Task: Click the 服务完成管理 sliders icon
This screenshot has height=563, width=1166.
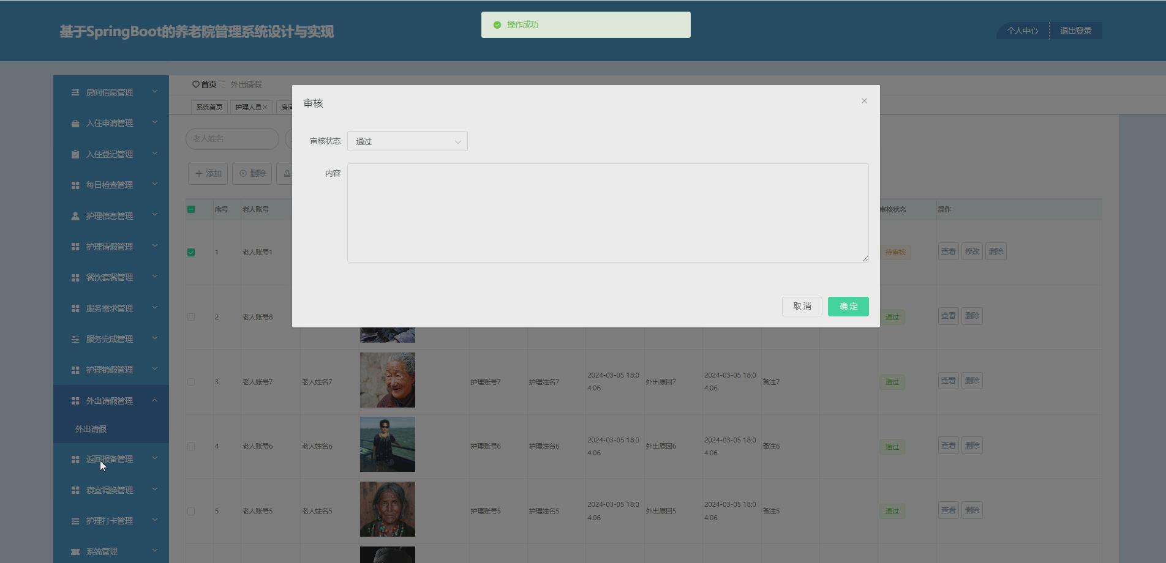Action: (75, 339)
